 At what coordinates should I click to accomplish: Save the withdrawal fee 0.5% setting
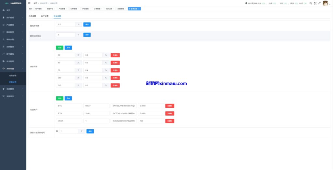click(87, 24)
